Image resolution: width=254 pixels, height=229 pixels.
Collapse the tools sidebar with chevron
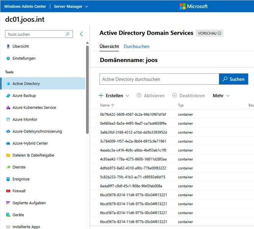point(81,34)
